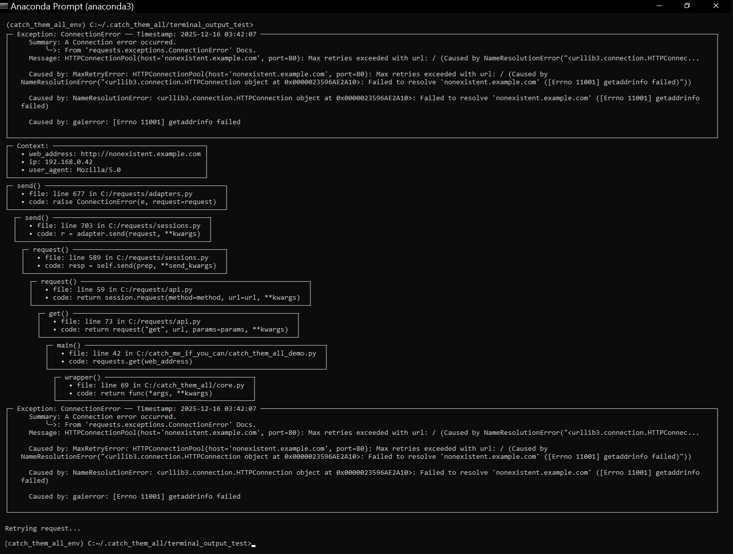Click the 'Context:' box heading
The height and width of the screenshot is (554, 733).
(x=32, y=146)
